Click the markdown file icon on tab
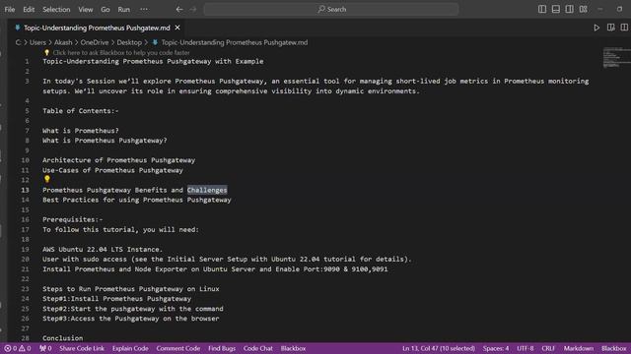This screenshot has height=354, width=631. coord(18,28)
